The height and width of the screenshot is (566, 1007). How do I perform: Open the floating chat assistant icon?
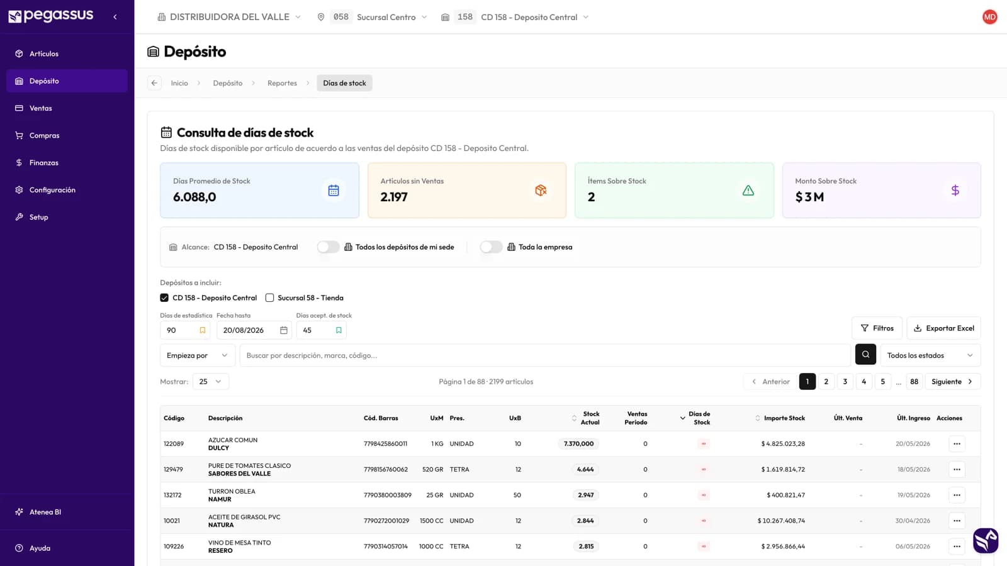[986, 541]
